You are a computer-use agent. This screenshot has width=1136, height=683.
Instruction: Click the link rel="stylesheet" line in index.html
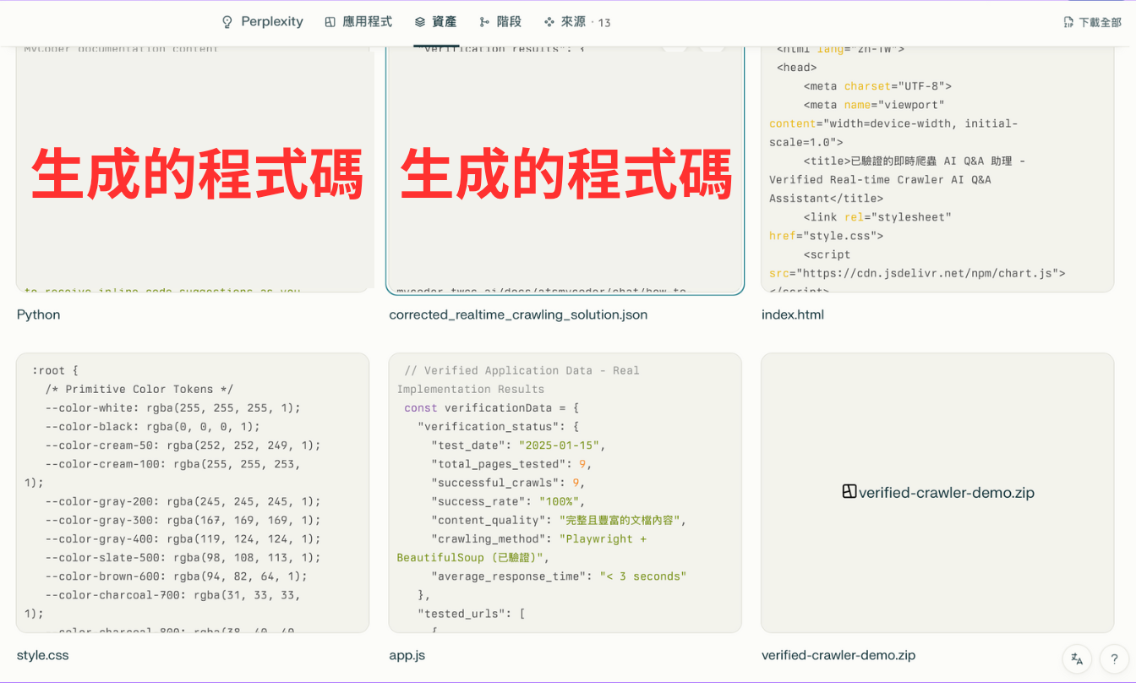coord(877,217)
